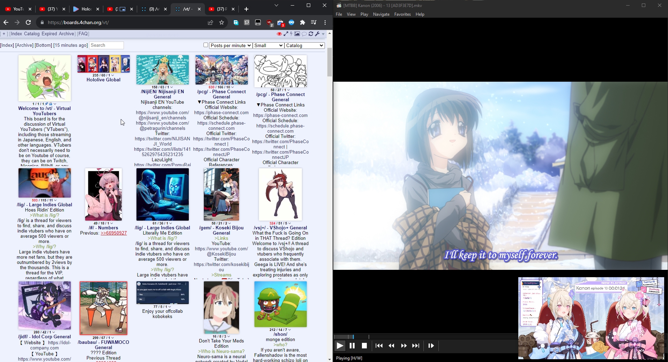Open the Navigate menu in media player
Viewport: 668px width, 362px height.
[381, 14]
